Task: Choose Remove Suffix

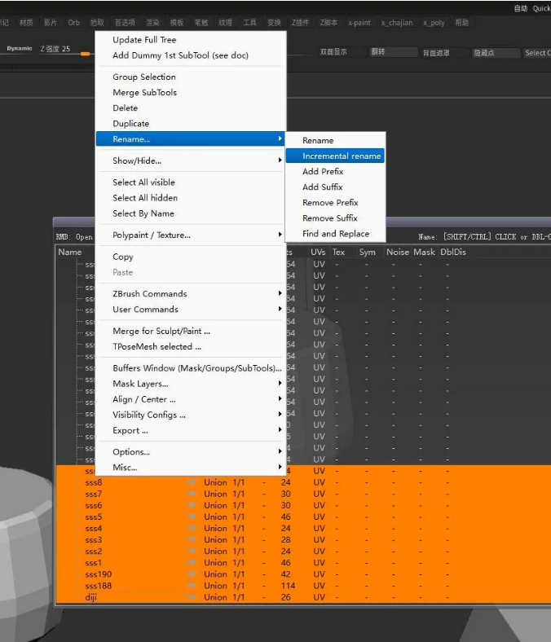Action: click(335, 218)
